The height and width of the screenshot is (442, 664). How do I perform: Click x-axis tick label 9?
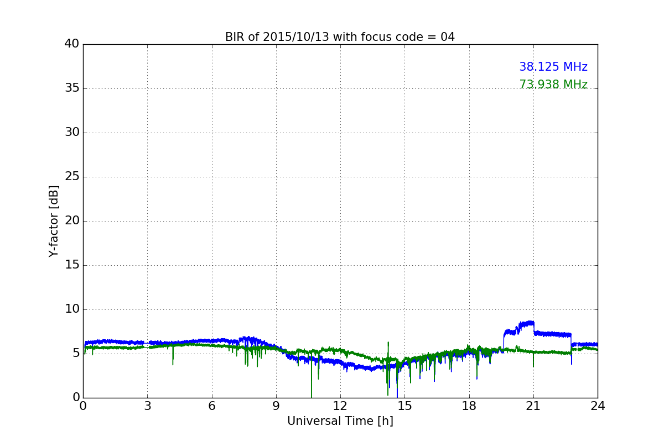(276, 406)
